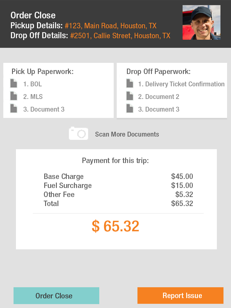Screen dimensions: 231x308
Task: Tap the orange $ 65.32 total amount
Action: click(x=115, y=226)
